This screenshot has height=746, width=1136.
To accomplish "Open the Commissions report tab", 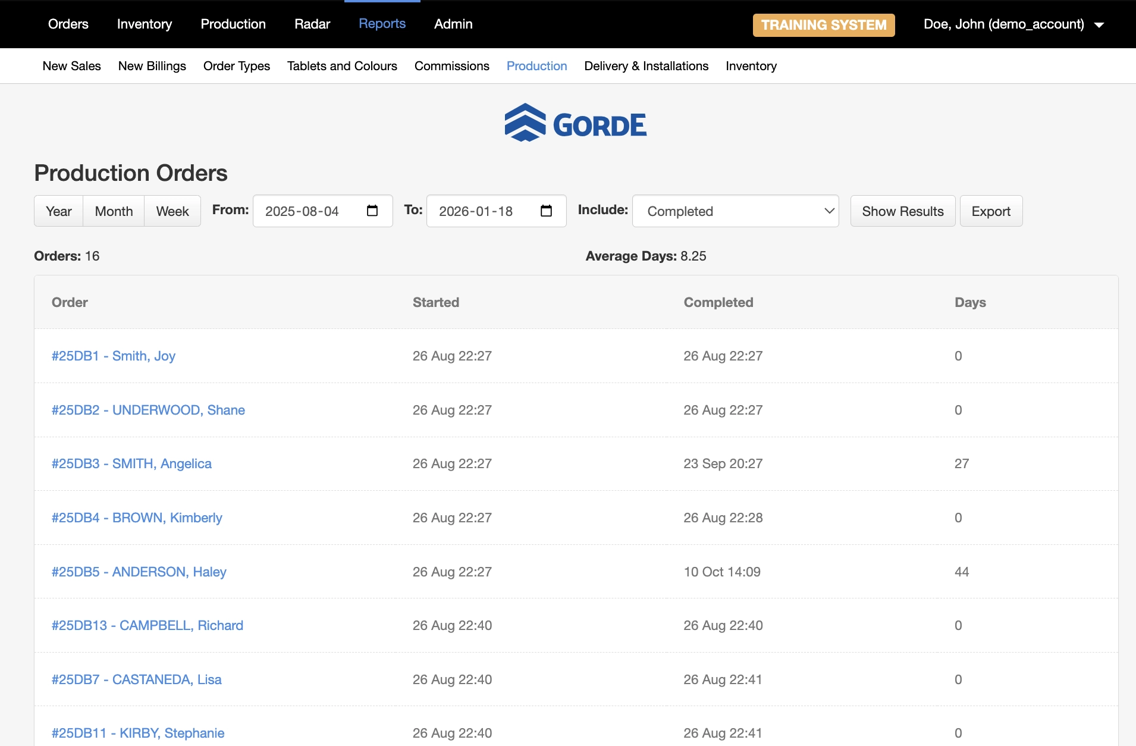I will [452, 66].
